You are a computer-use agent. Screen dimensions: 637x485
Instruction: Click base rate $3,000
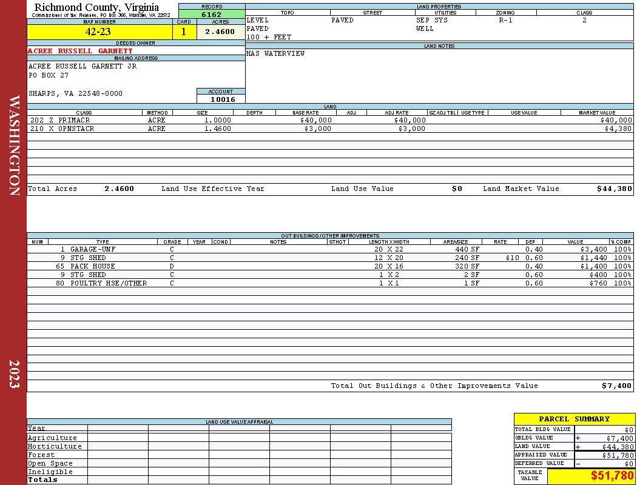[x=318, y=129]
